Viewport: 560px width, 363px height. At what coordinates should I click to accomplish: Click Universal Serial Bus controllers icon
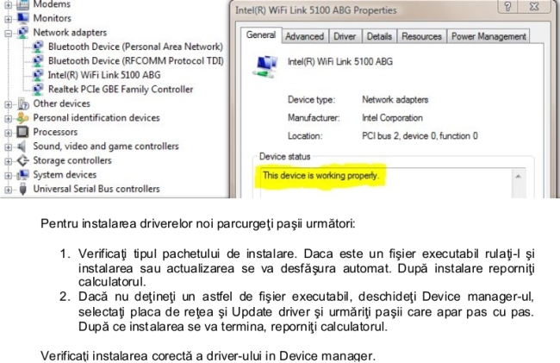click(23, 189)
